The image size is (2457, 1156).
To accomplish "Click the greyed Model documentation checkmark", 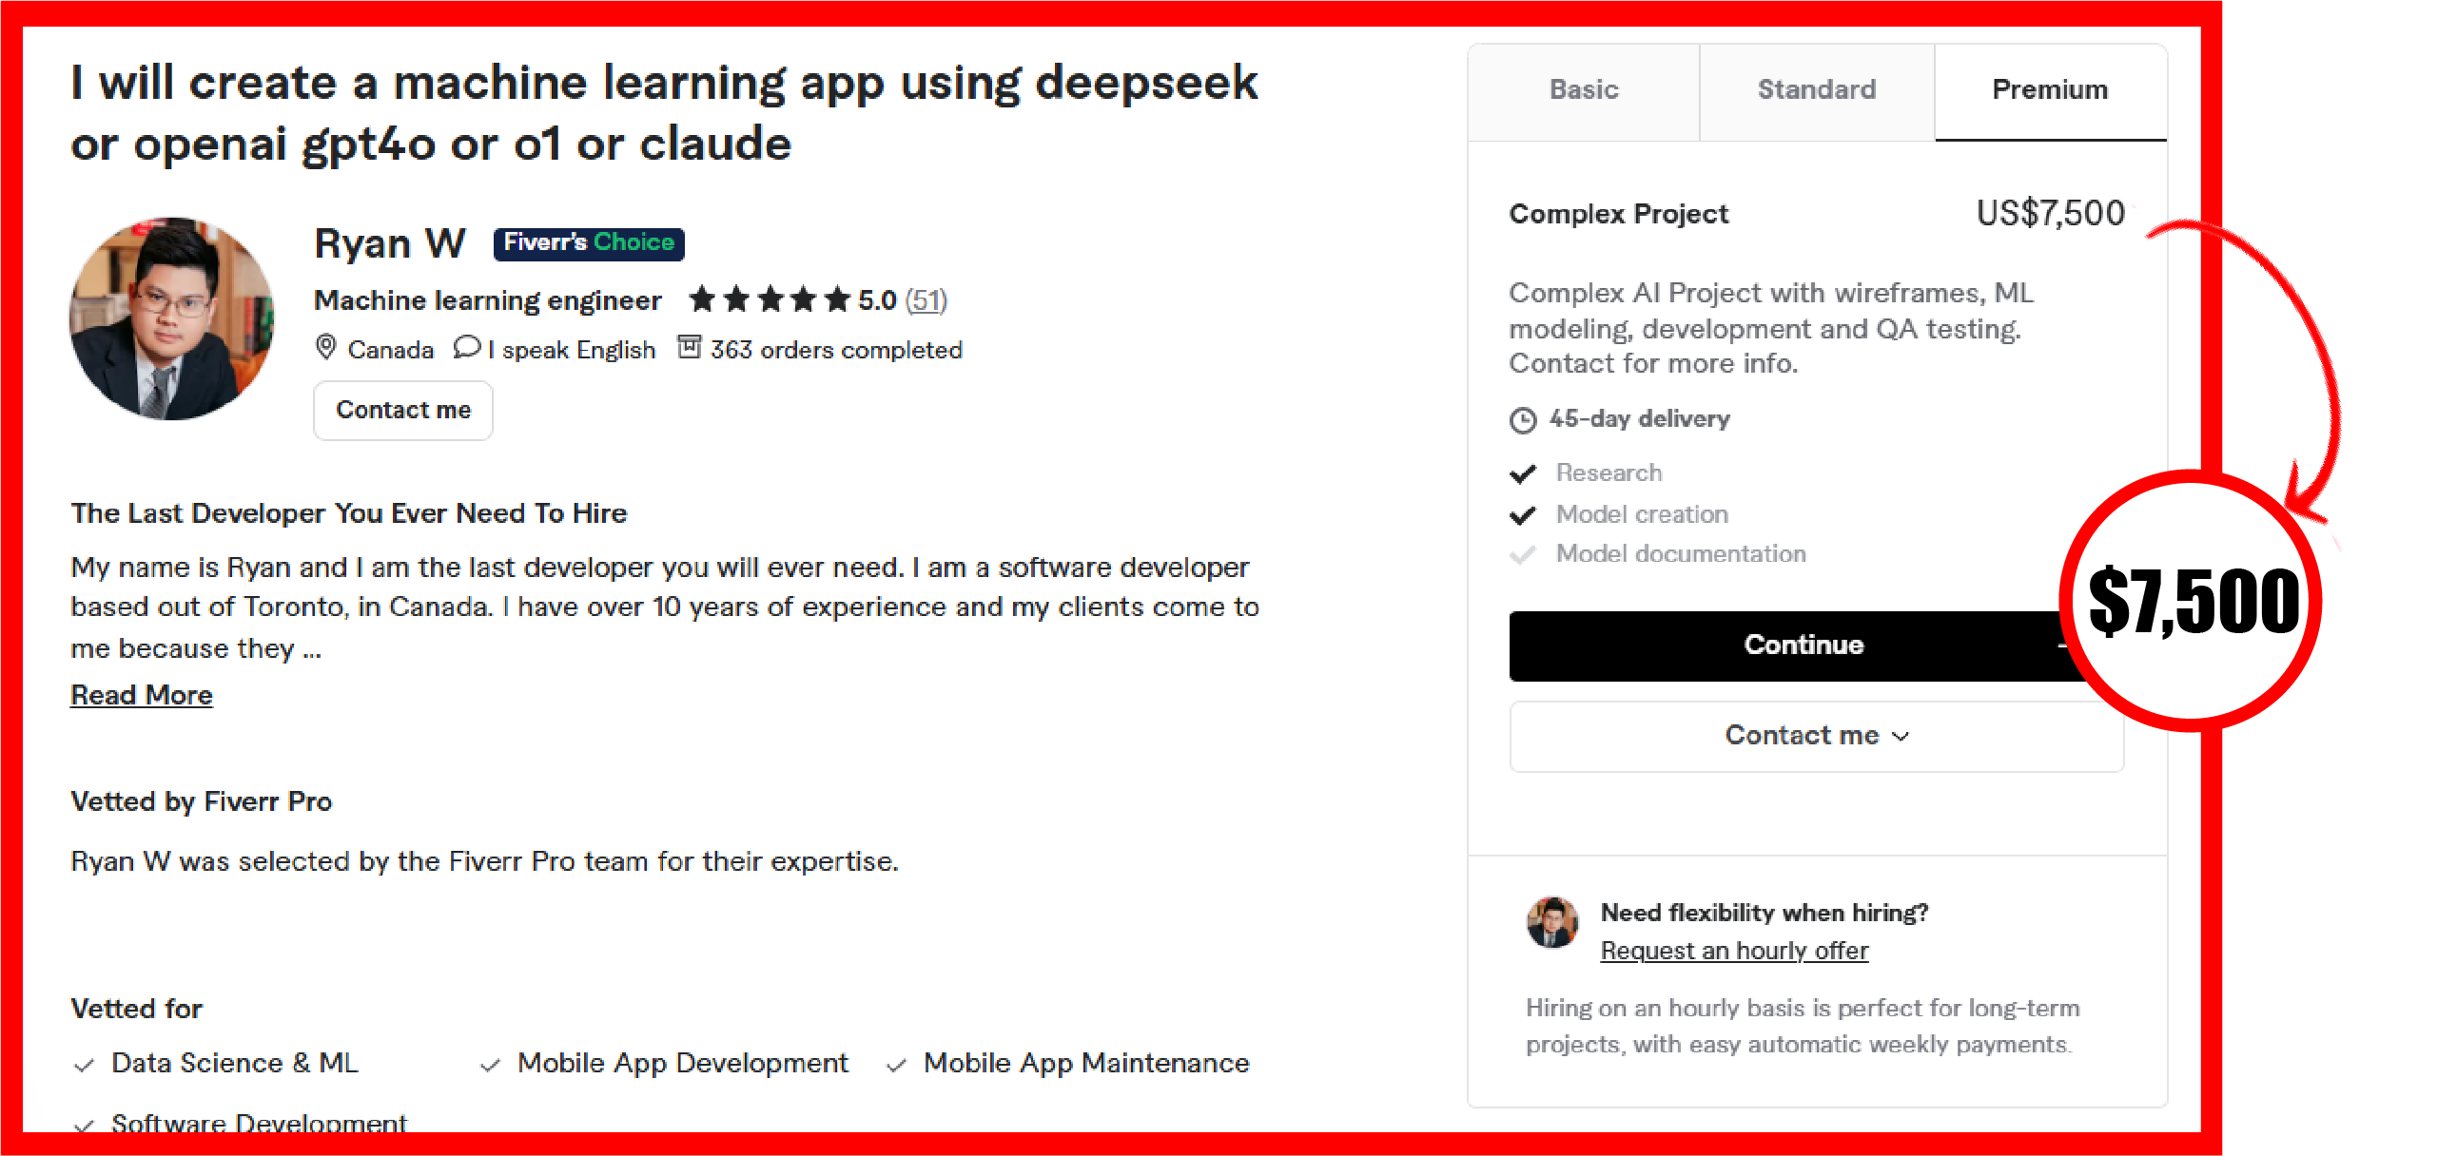I will click(x=1522, y=554).
